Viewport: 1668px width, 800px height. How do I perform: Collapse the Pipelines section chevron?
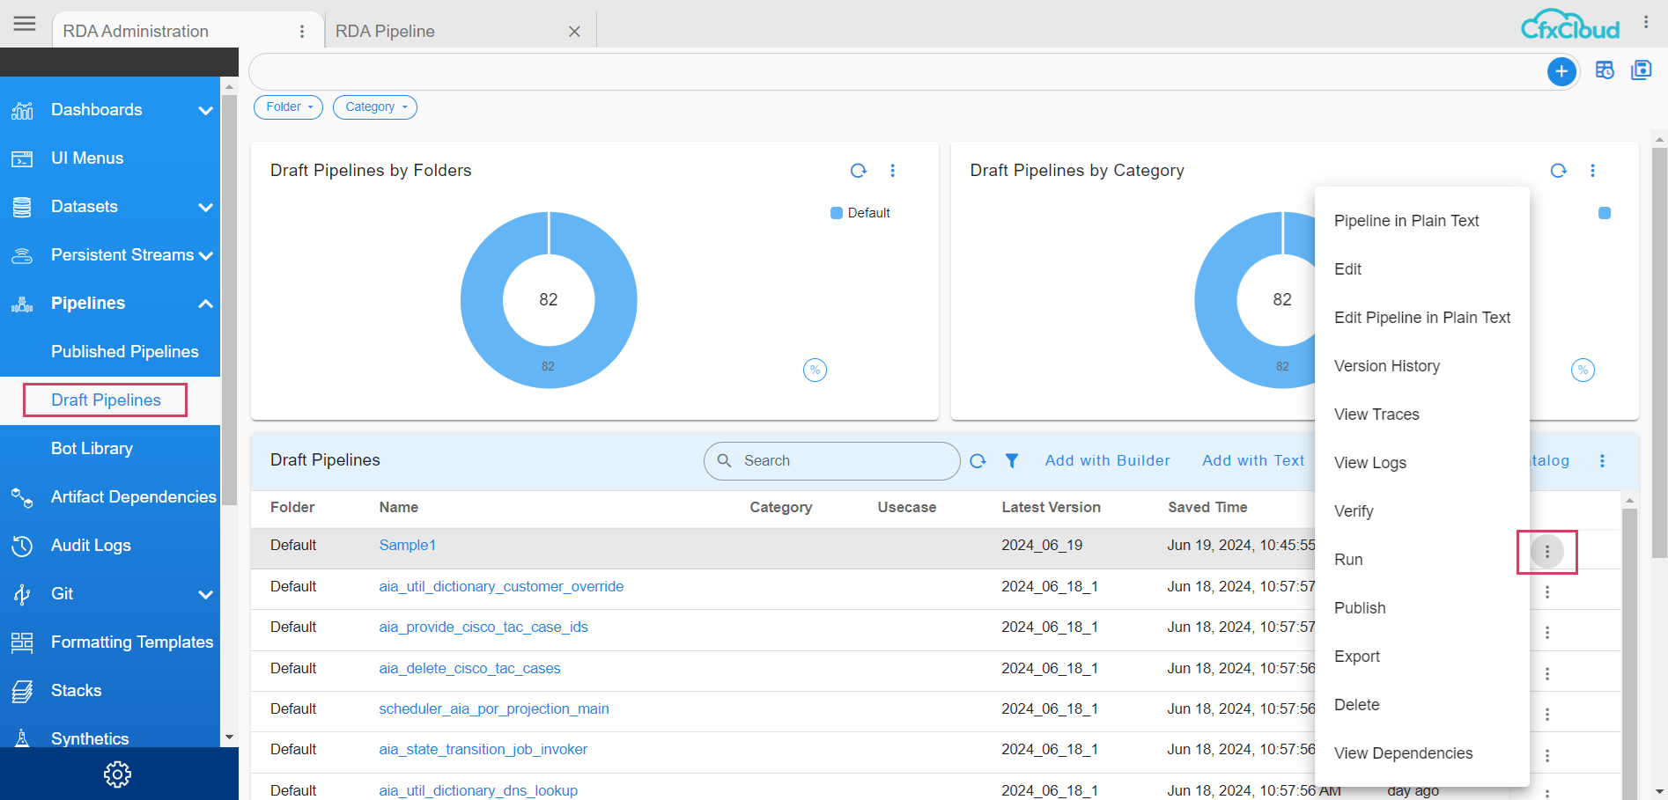pos(206,303)
